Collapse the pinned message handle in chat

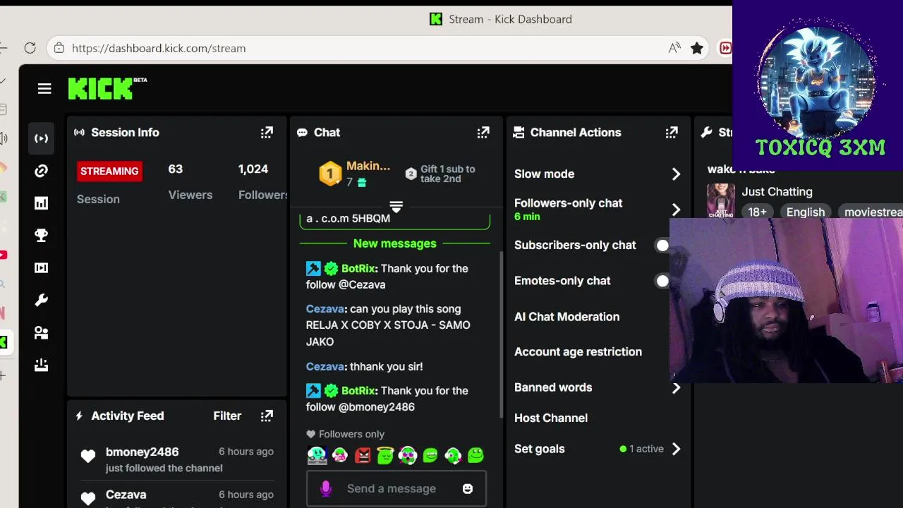[396, 207]
